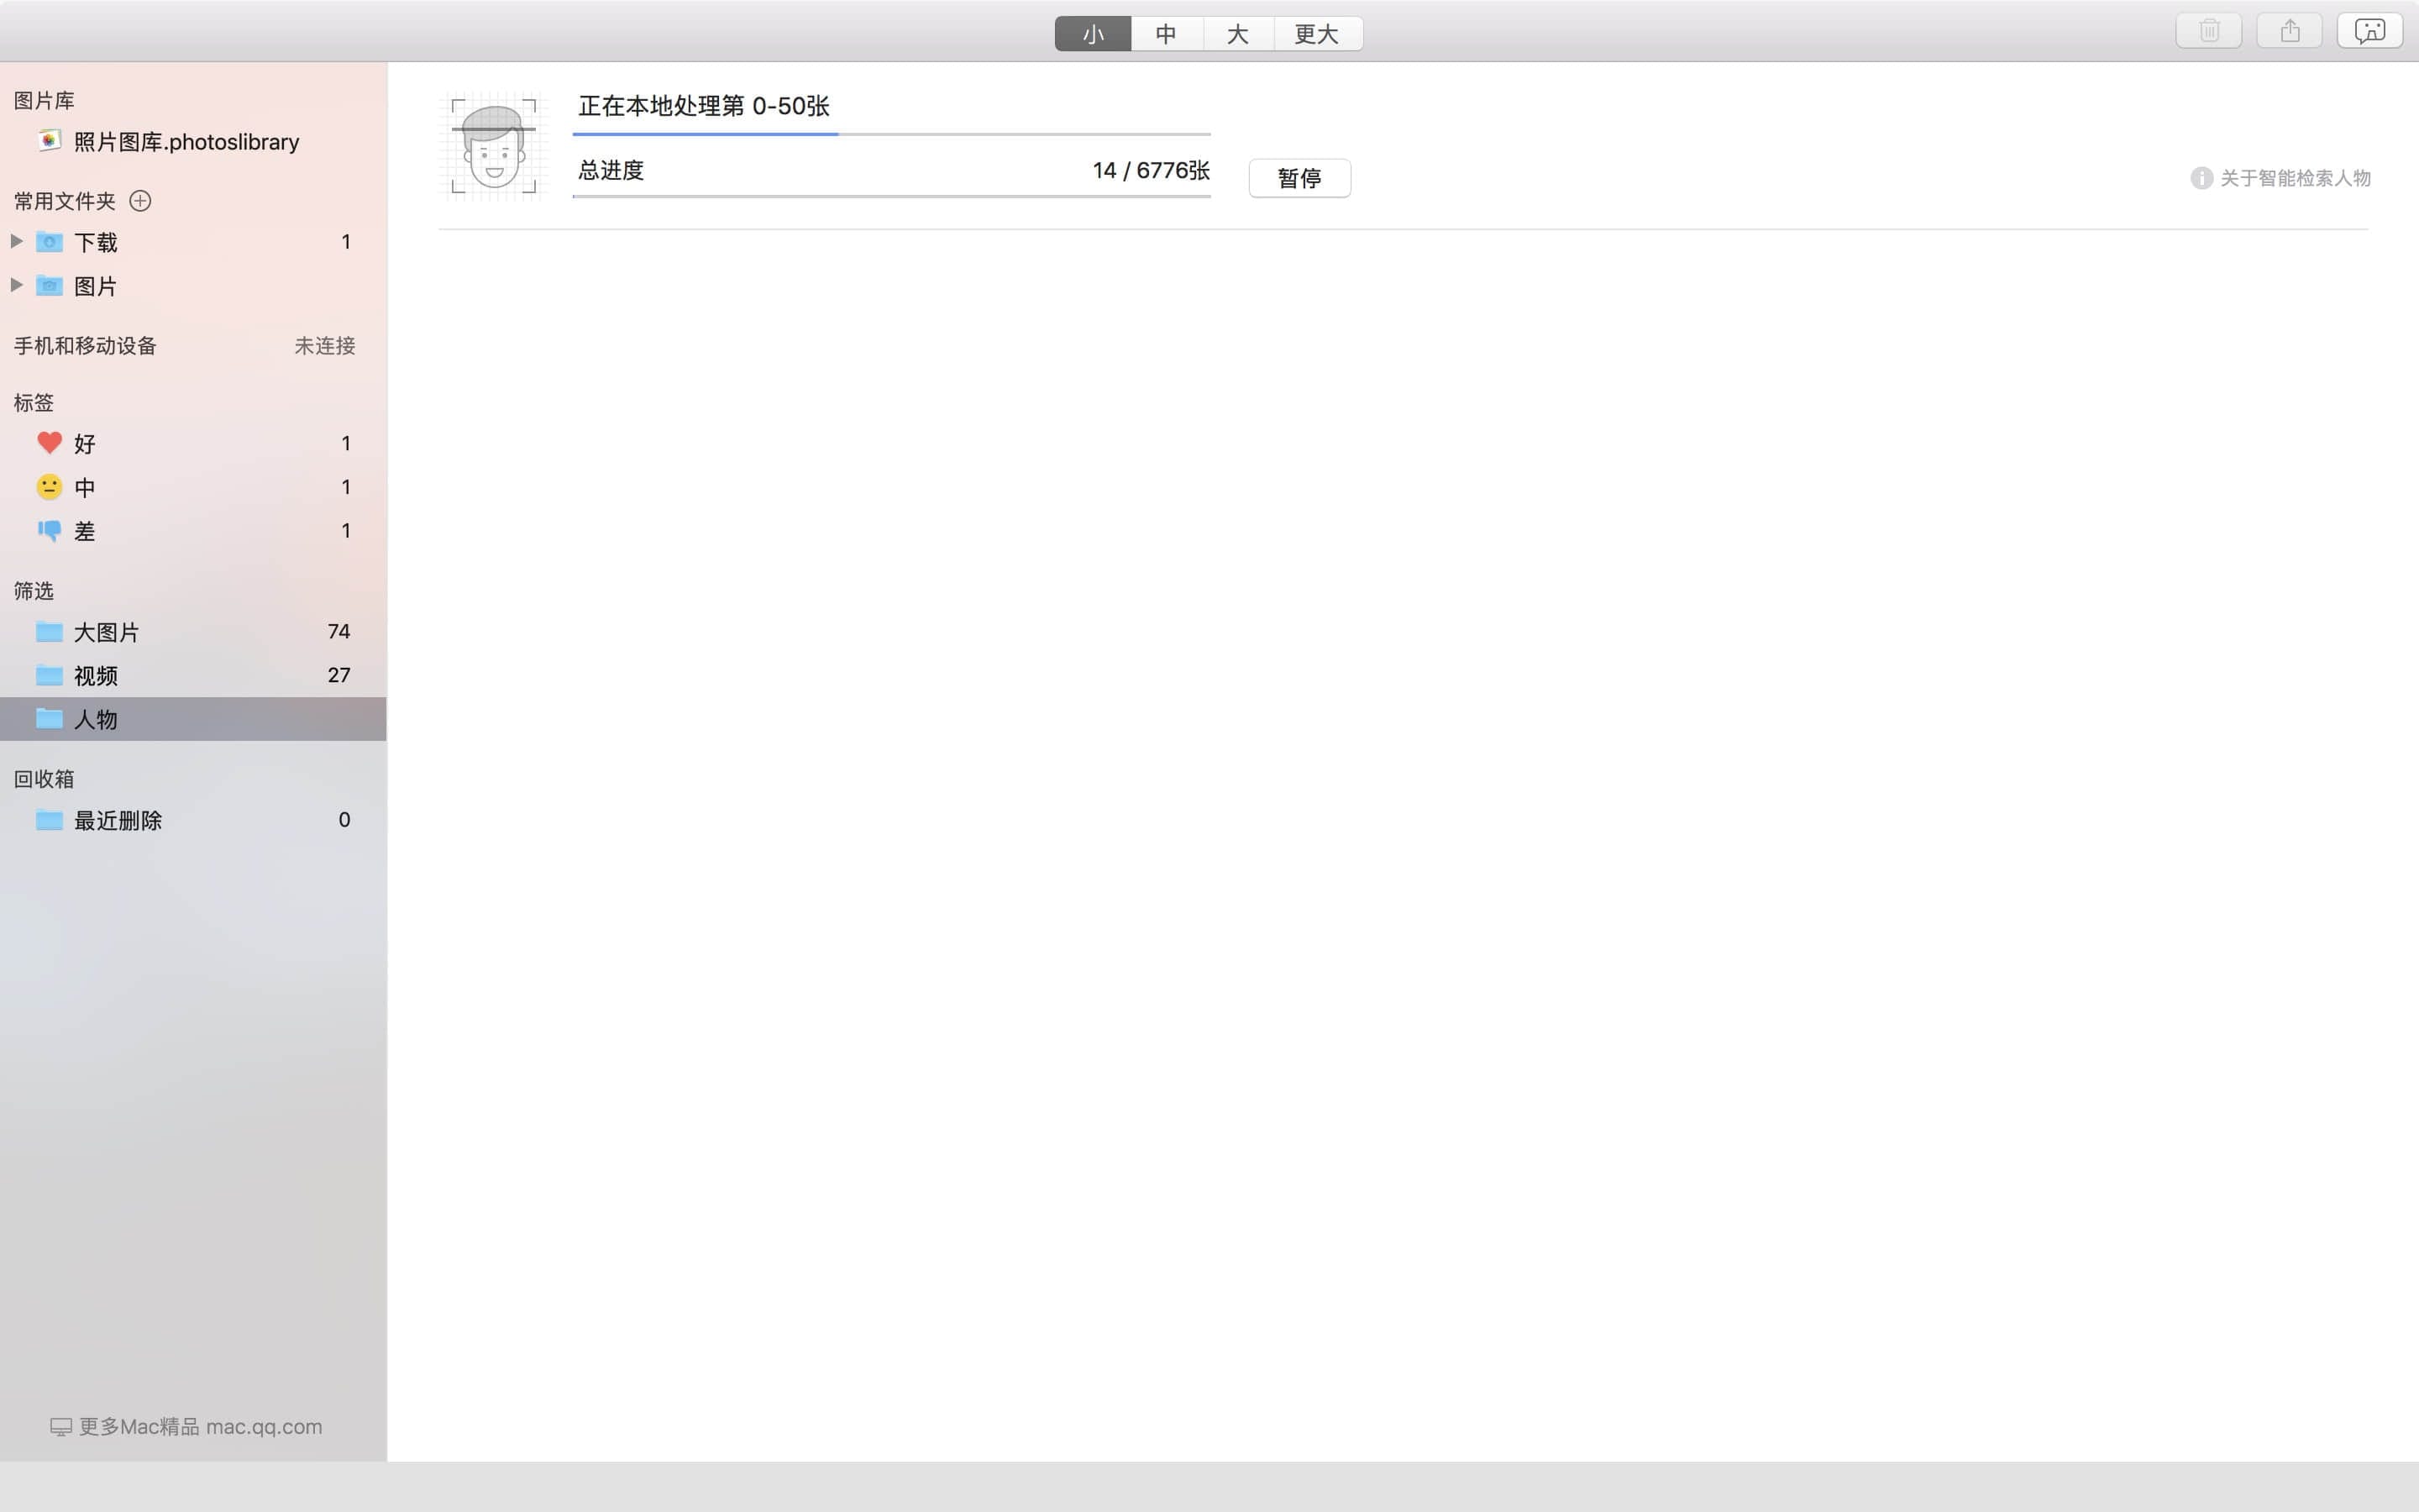Click the 74 count next to 大图片
The height and width of the screenshot is (1512, 2419).
coord(338,631)
